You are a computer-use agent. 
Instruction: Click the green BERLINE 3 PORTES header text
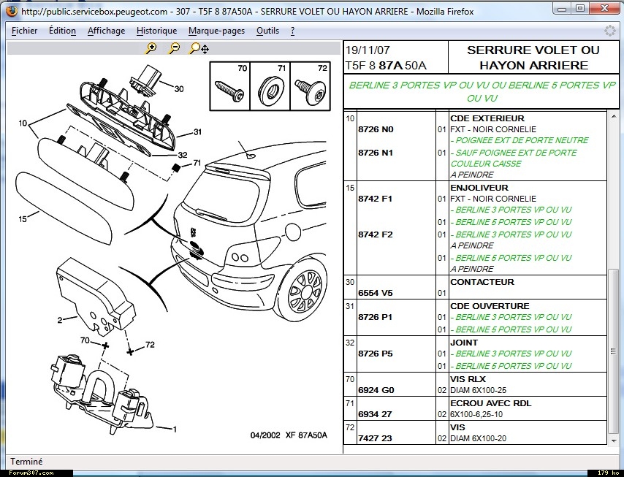click(482, 91)
